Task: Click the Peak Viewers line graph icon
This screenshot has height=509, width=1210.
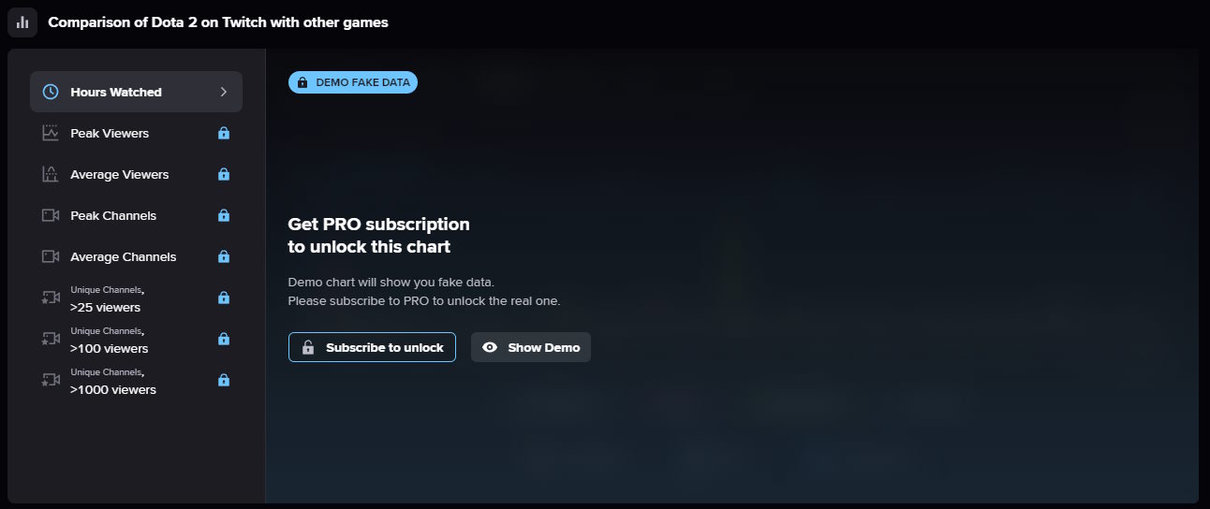Action: point(51,133)
